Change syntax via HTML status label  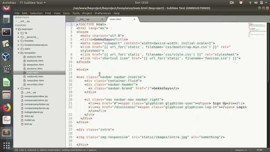(260, 150)
